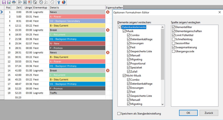This screenshot has width=223, height=120.
Task: Click the Elementtyp column header
Action: 41,7
